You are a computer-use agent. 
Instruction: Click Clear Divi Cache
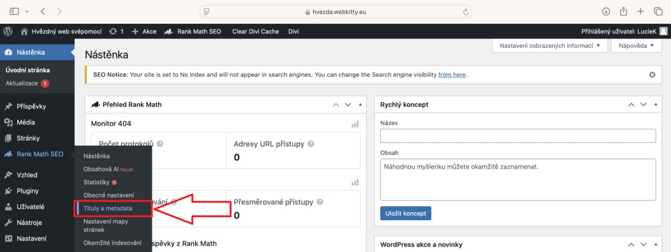click(256, 31)
